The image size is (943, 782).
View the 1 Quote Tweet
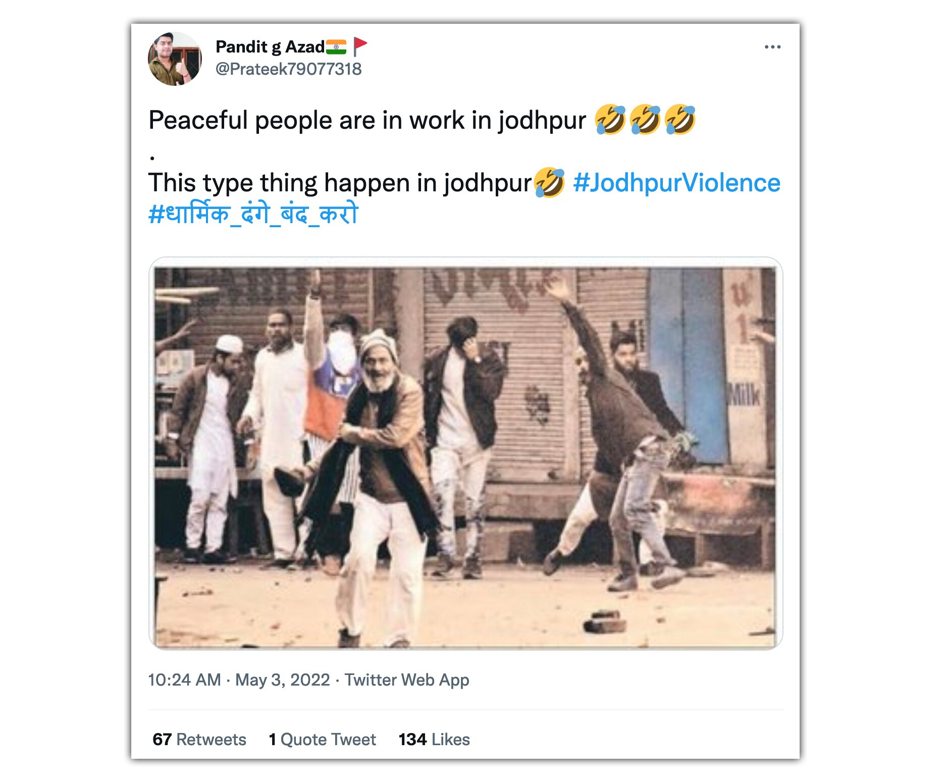click(x=322, y=739)
